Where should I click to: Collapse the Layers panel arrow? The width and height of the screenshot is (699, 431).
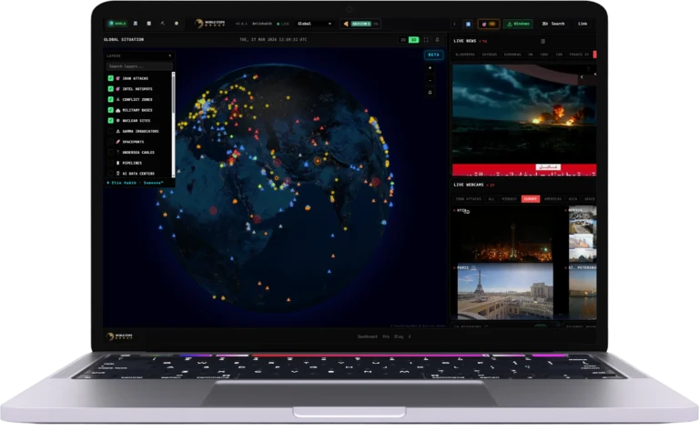[169, 55]
